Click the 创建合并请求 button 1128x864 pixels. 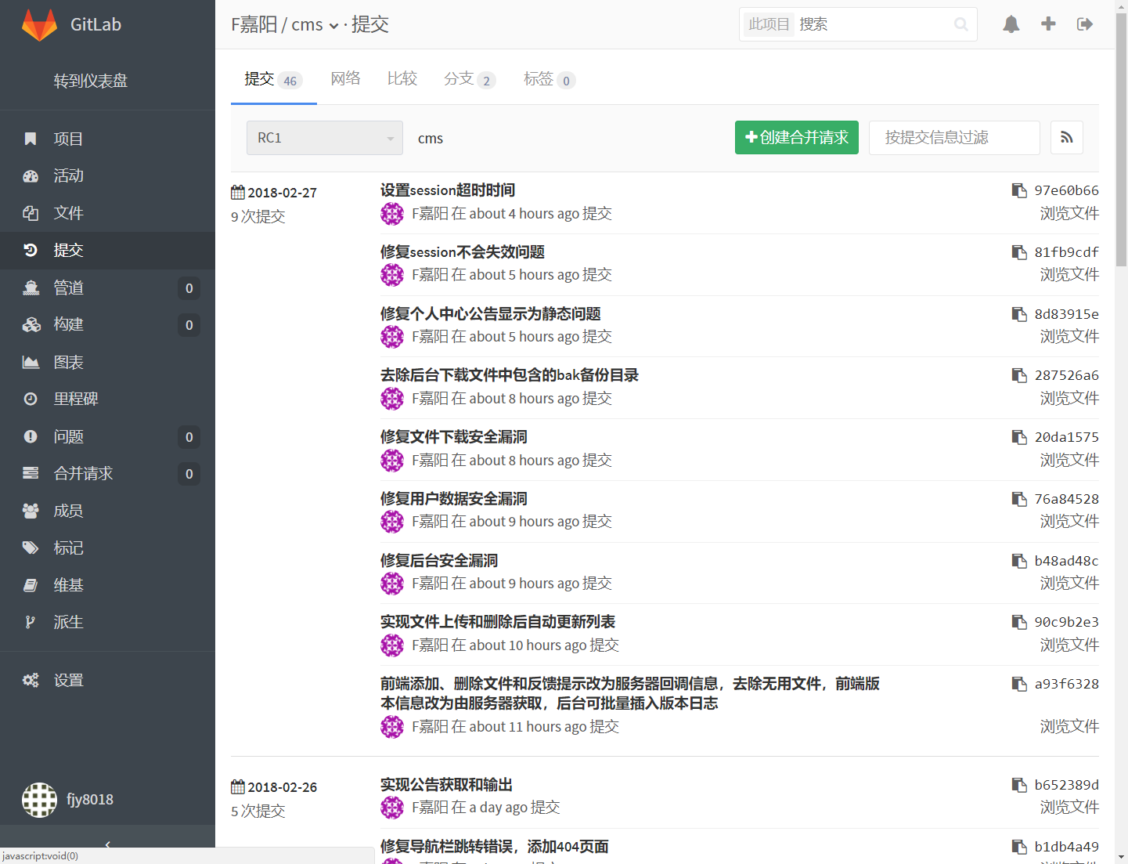coord(796,138)
